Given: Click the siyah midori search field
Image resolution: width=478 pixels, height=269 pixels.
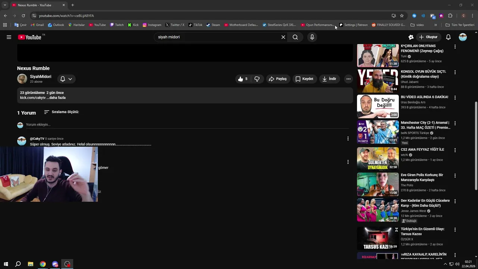Looking at the screenshot, I should click(x=218, y=37).
